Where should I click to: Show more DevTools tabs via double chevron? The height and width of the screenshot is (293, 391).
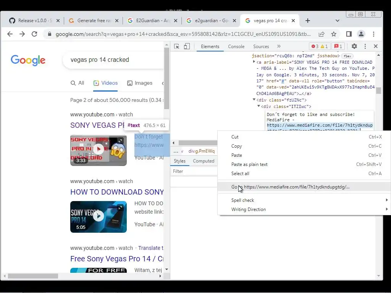pos(279,46)
